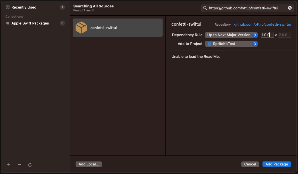
Task: Click the 2.0.0 maximum version field
Action: click(x=284, y=35)
